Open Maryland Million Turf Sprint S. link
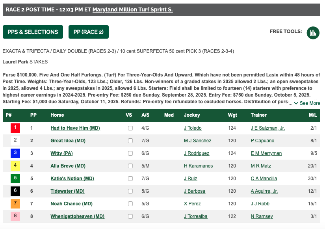The width and height of the screenshot is (325, 229). pos(132,9)
